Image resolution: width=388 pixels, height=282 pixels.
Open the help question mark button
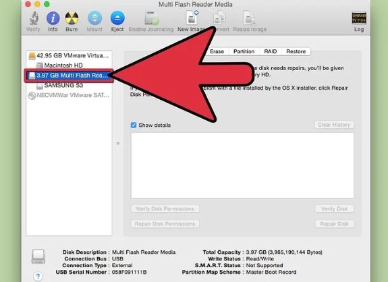[38, 276]
